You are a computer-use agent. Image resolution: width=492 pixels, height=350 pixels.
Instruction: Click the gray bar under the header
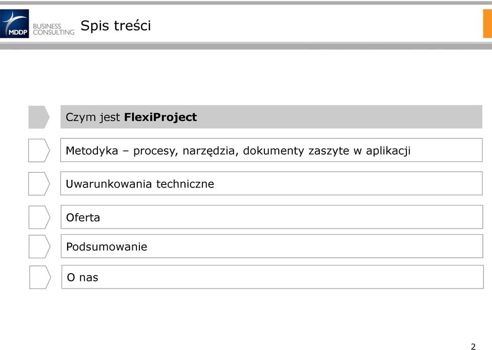point(246,46)
